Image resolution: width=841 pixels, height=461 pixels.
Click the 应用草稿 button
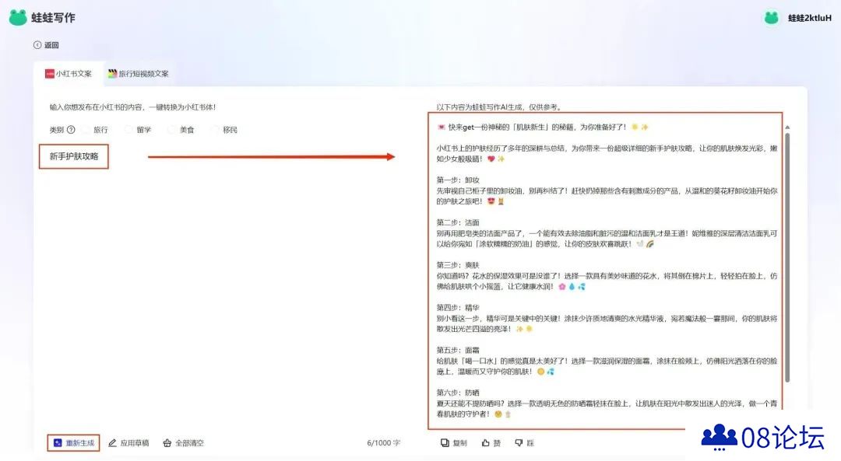(128, 443)
